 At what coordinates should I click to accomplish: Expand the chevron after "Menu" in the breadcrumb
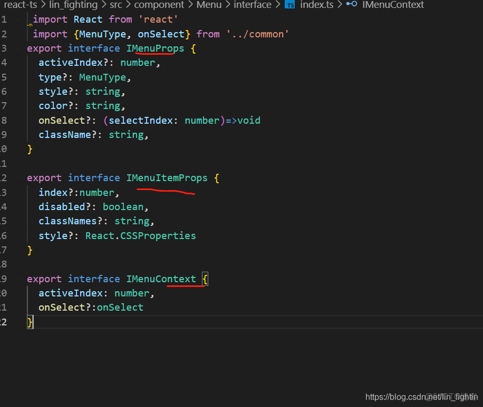tap(227, 5)
